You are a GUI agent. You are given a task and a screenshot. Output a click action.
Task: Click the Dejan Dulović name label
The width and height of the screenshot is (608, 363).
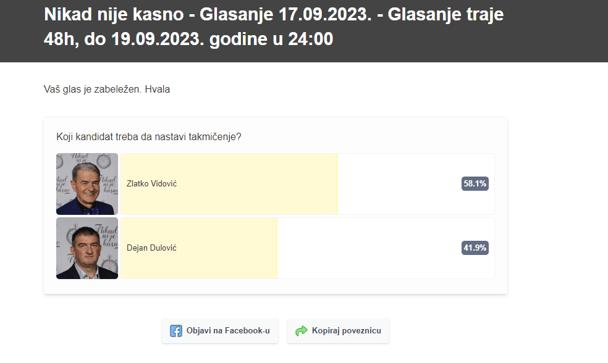tap(151, 248)
